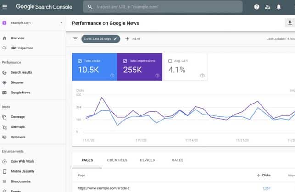Click the Coverage pages icon
This screenshot has width=295, height=192.
point(5,117)
